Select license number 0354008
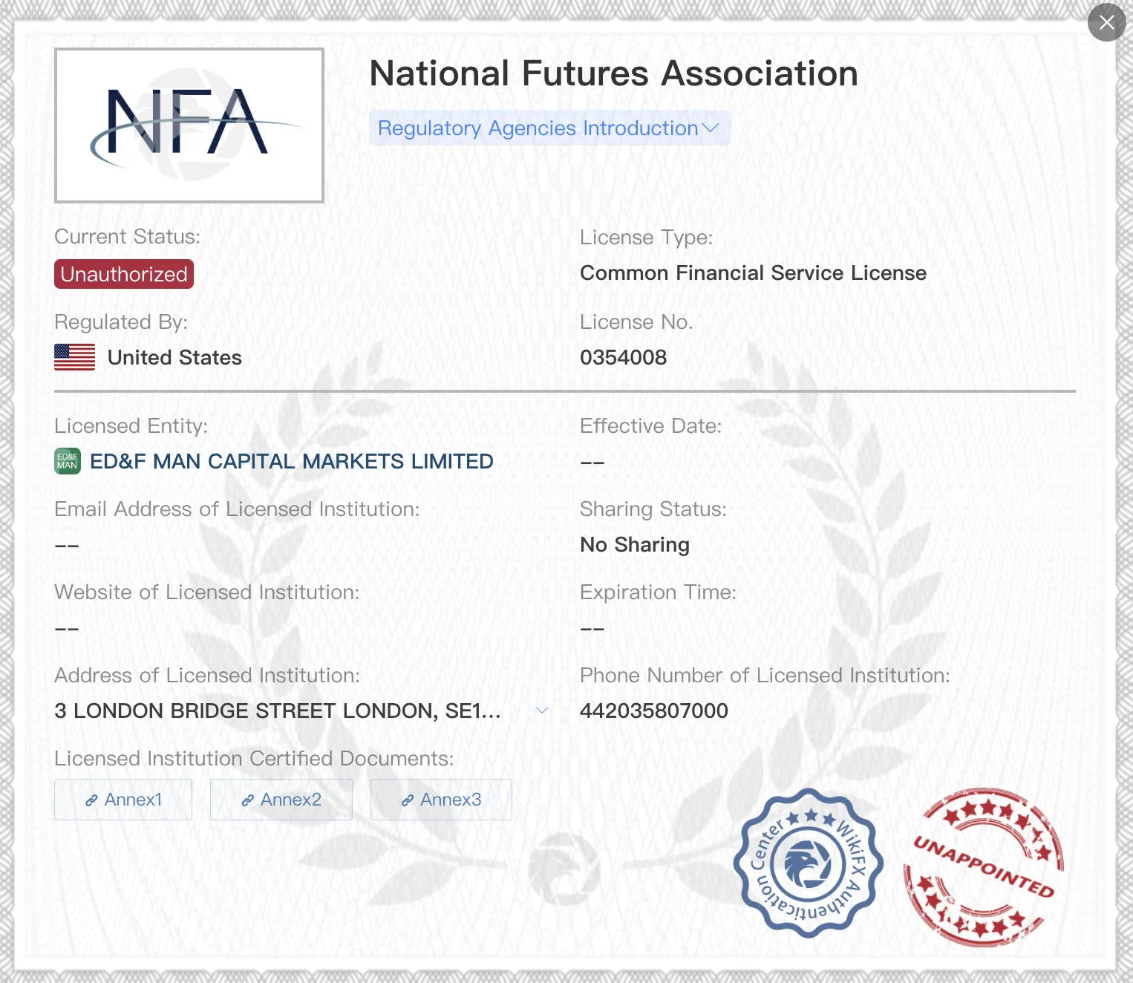 (x=623, y=357)
